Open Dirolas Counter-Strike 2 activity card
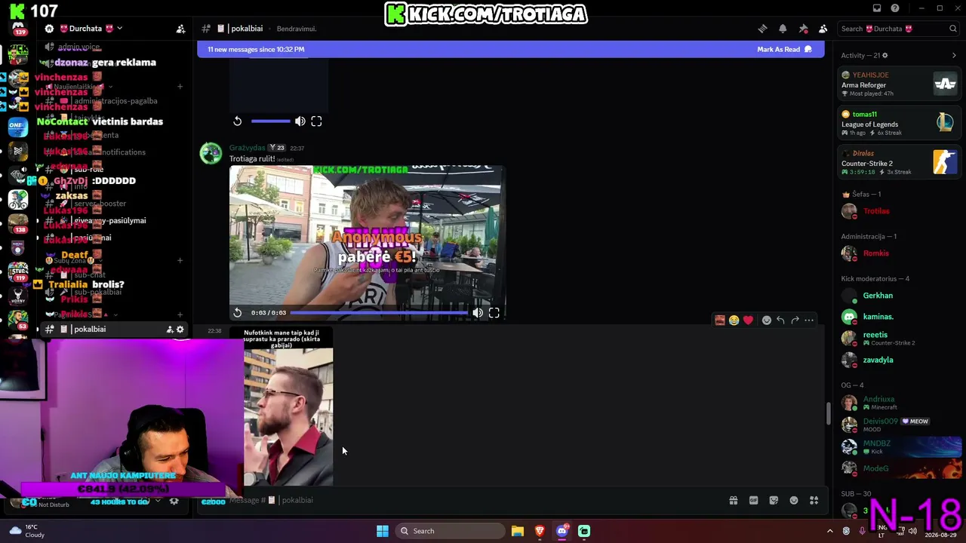 click(900, 162)
